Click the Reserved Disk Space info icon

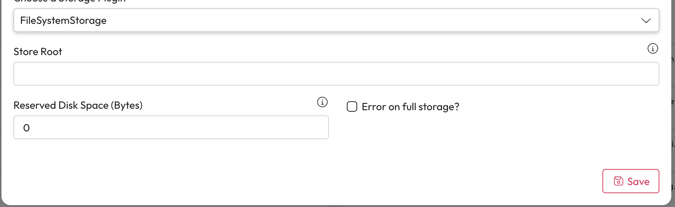click(322, 102)
